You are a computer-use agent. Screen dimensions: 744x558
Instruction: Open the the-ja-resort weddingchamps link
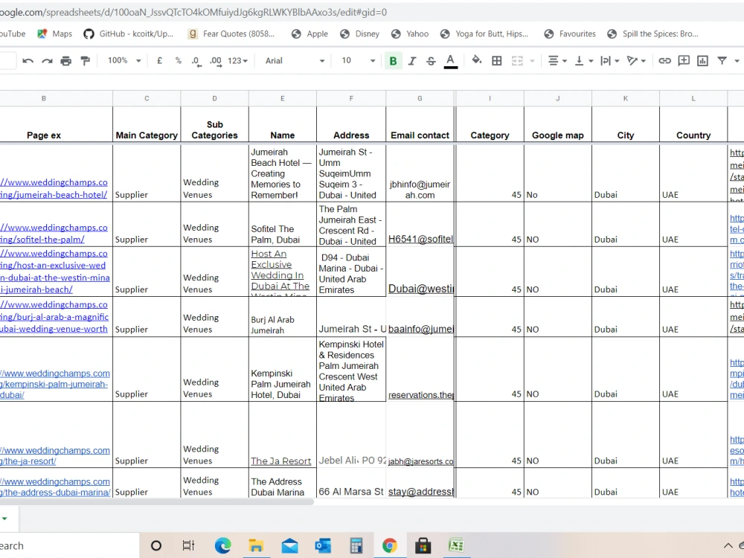pyautogui.click(x=54, y=455)
